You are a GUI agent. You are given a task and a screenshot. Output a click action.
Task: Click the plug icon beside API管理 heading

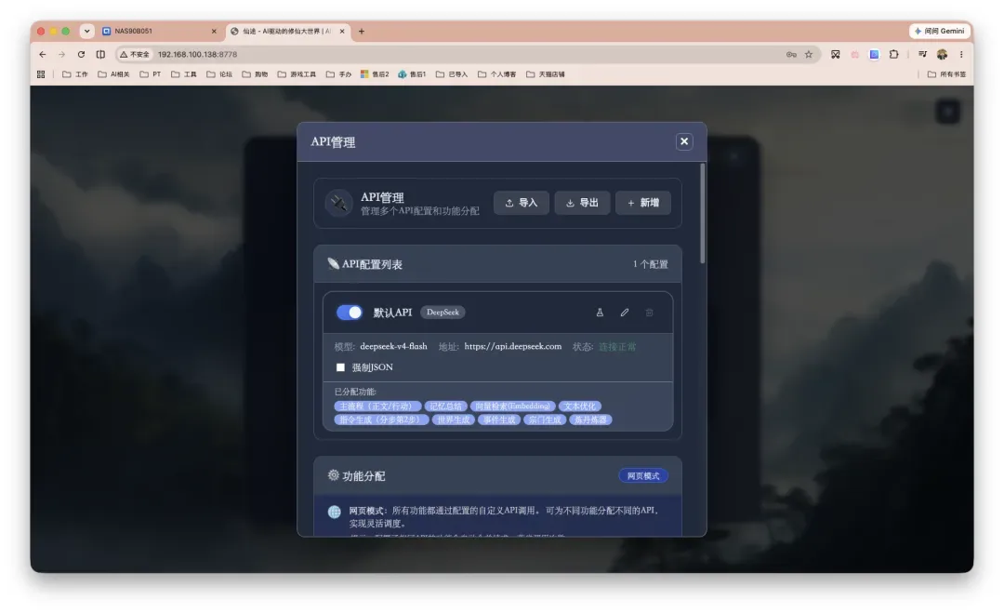pyautogui.click(x=338, y=204)
